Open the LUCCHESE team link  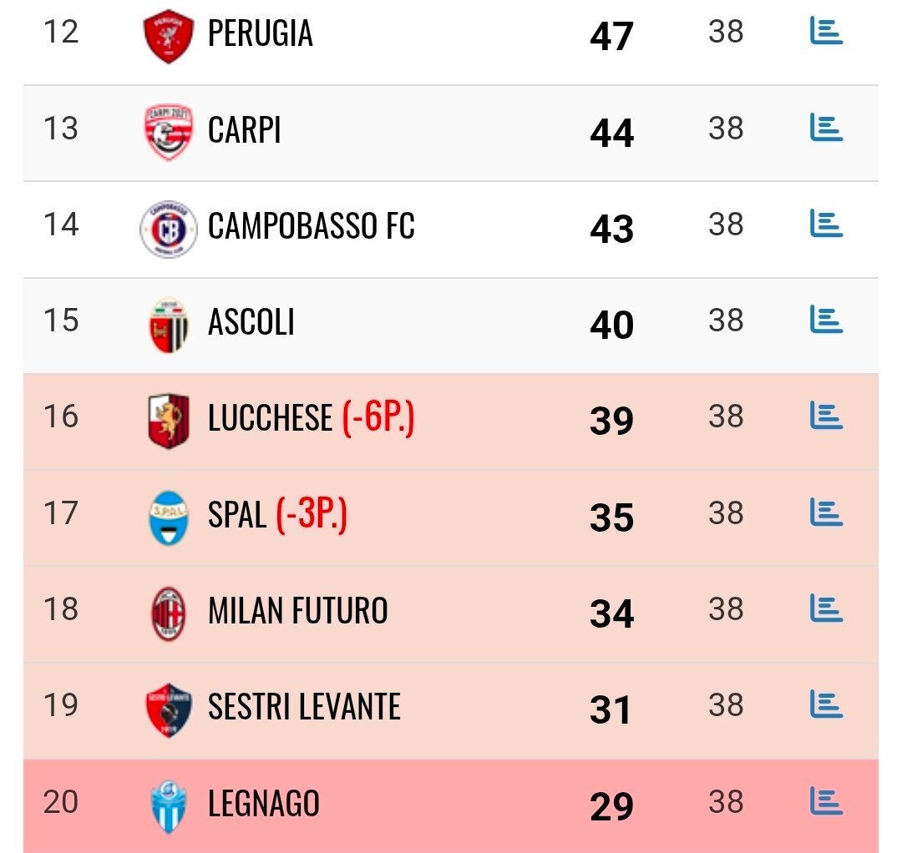point(270,419)
